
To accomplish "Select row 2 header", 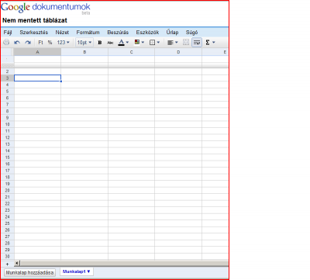I will click(8, 71).
